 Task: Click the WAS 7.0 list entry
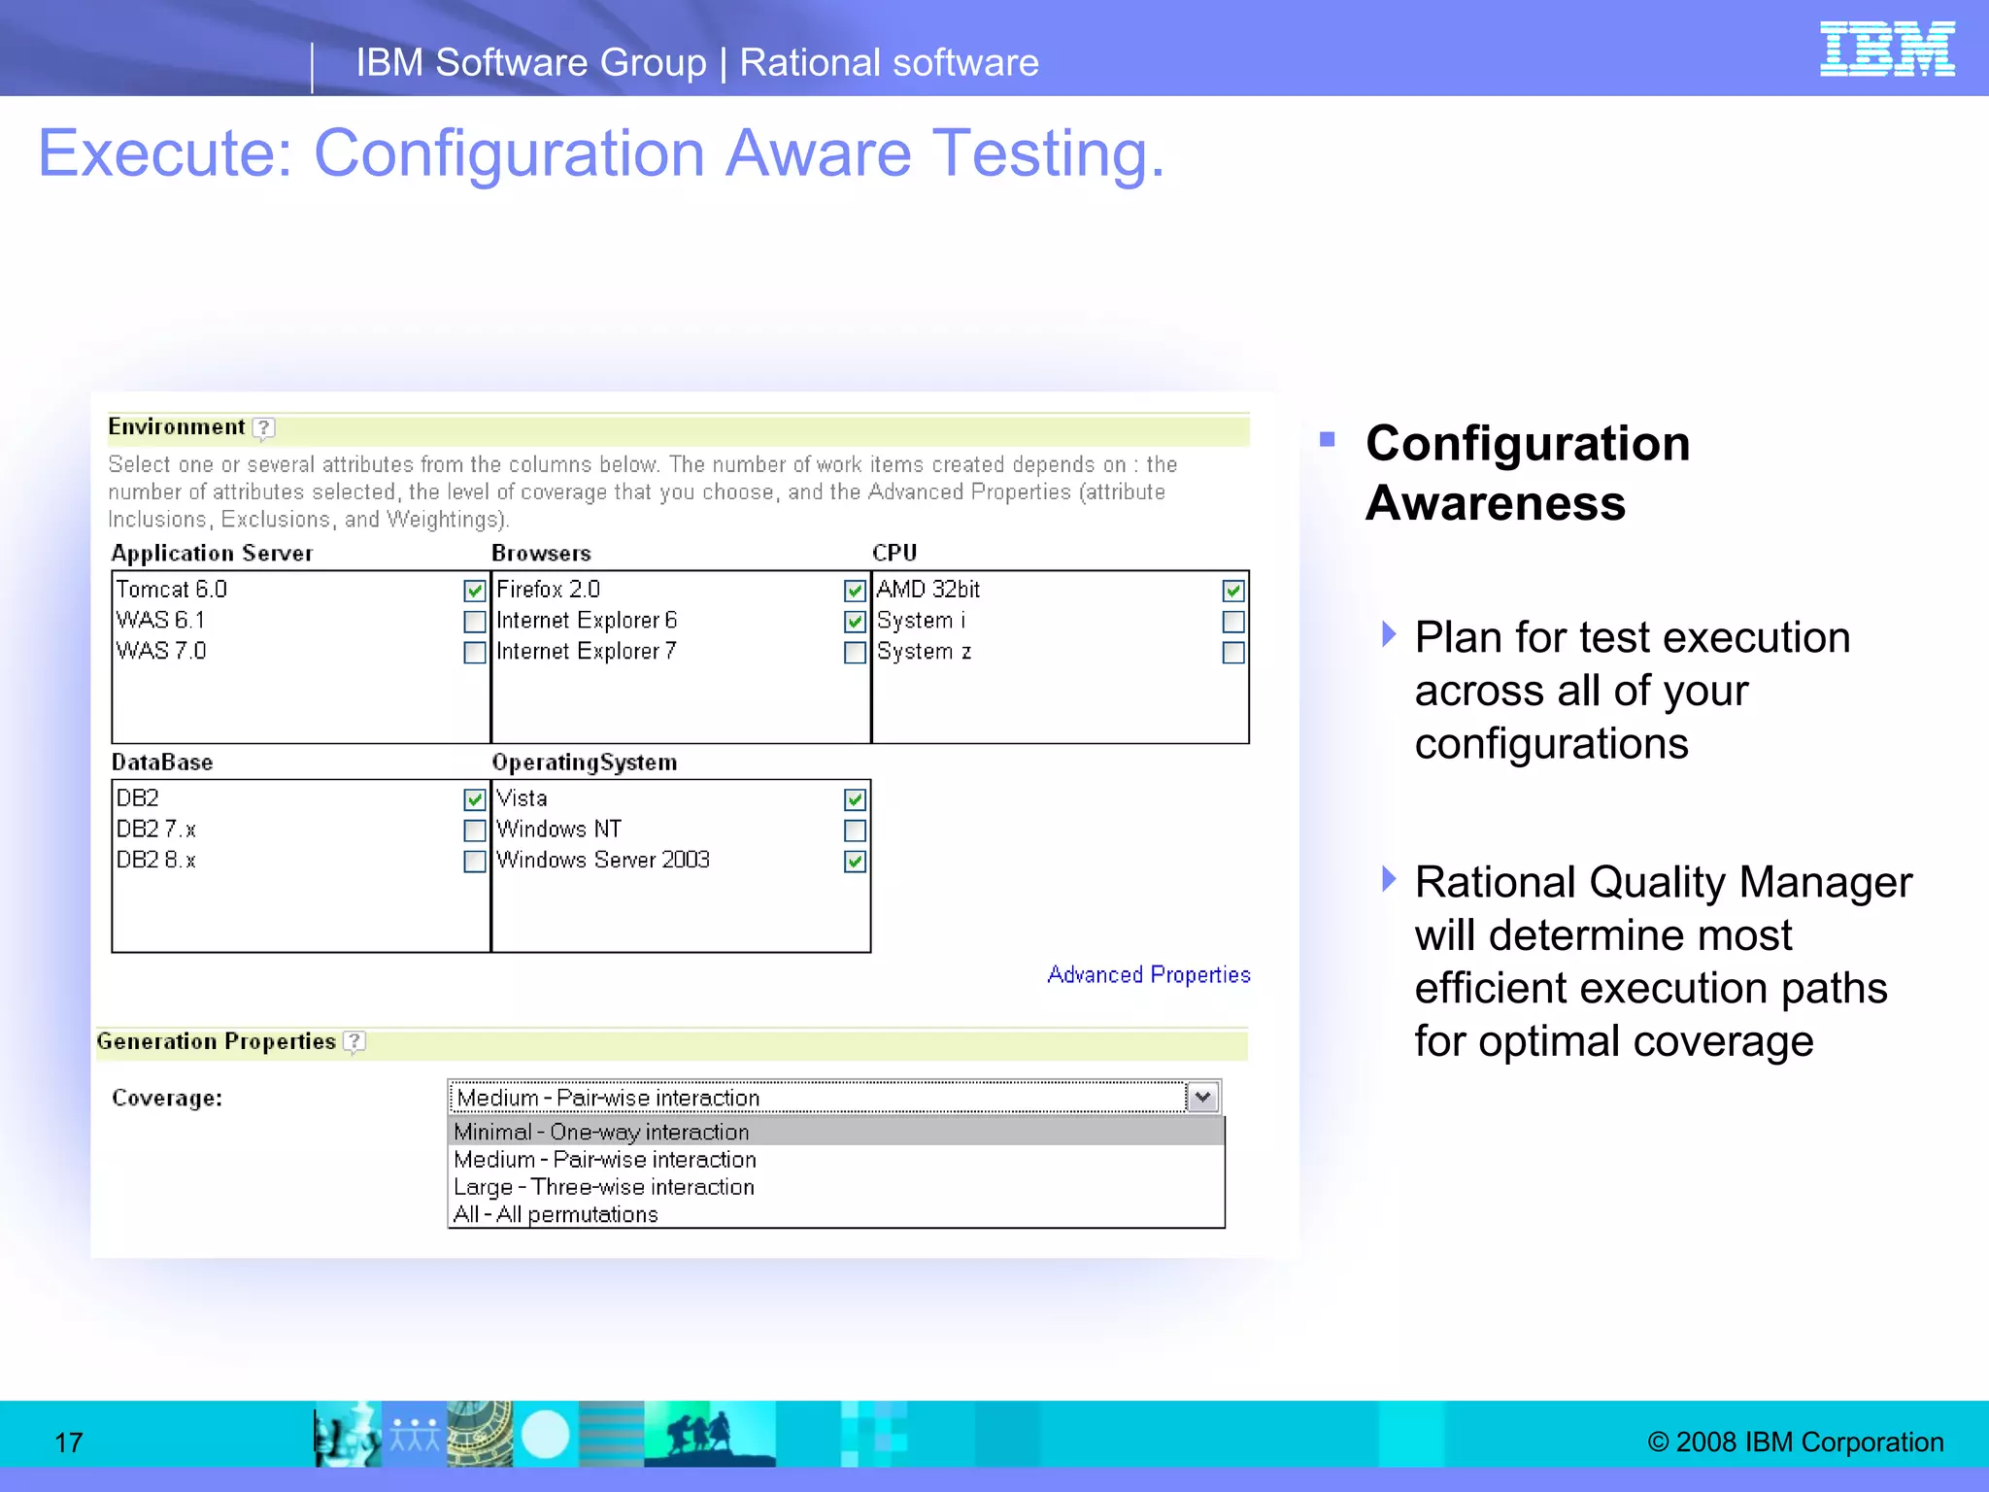point(161,651)
